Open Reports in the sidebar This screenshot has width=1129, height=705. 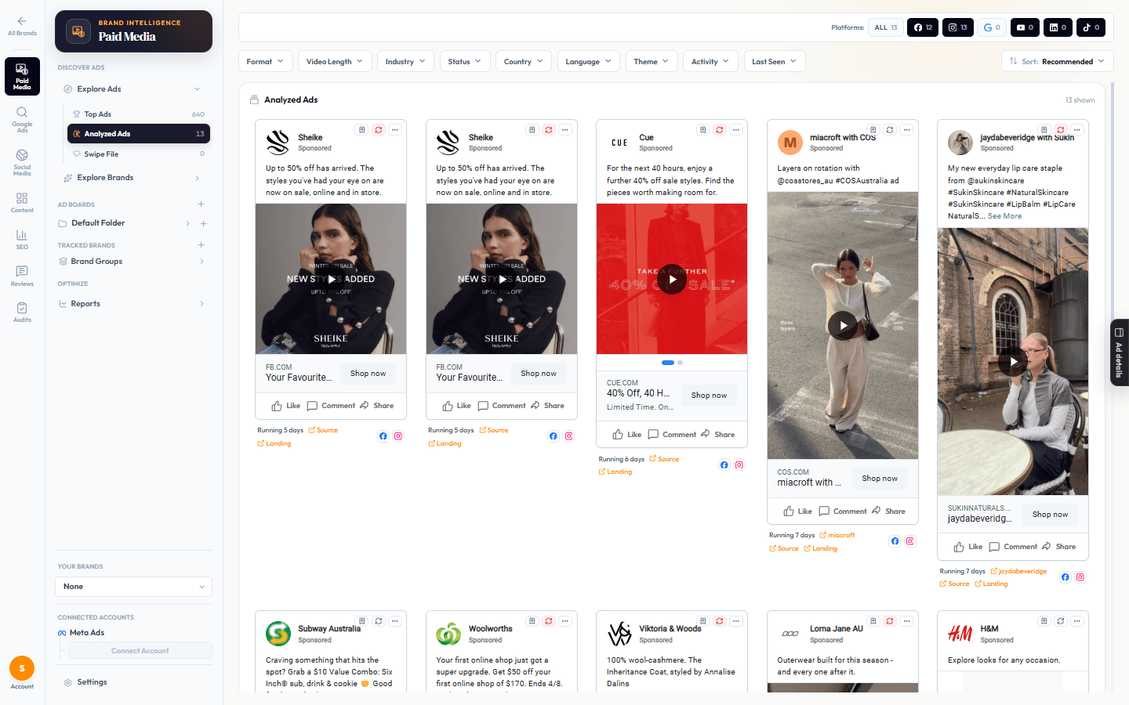point(133,304)
